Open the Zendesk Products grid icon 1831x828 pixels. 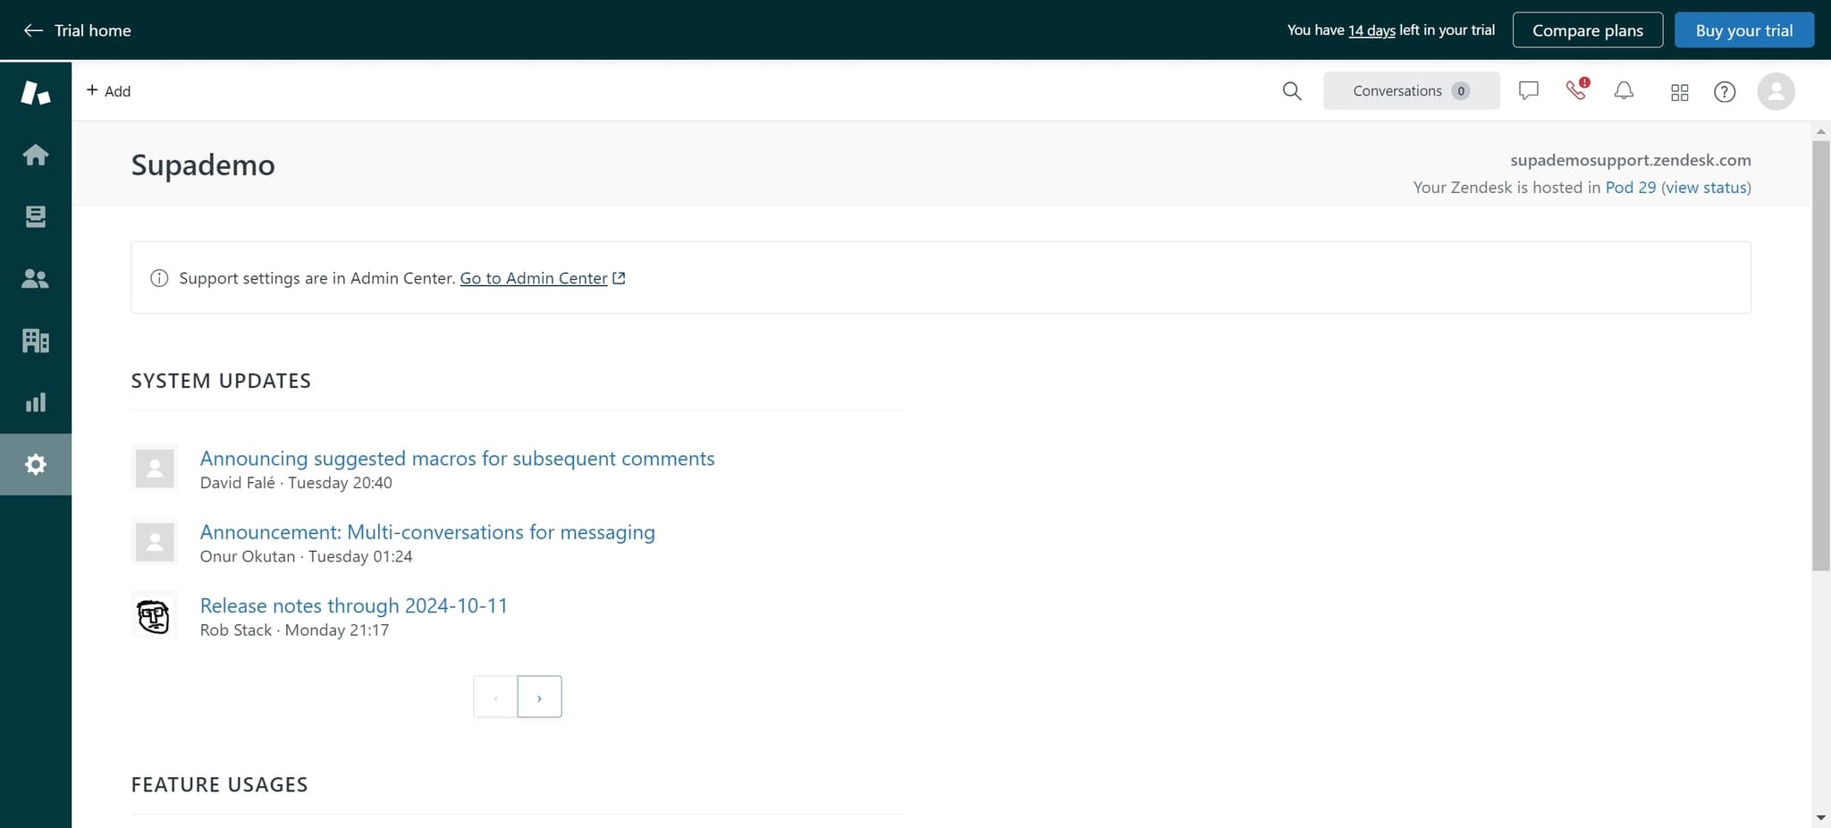(1679, 91)
